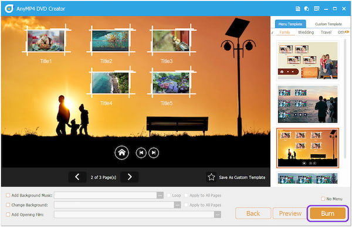Screen dimensions: 352x227
Task: Go to the next menu page
Action: click(130, 177)
